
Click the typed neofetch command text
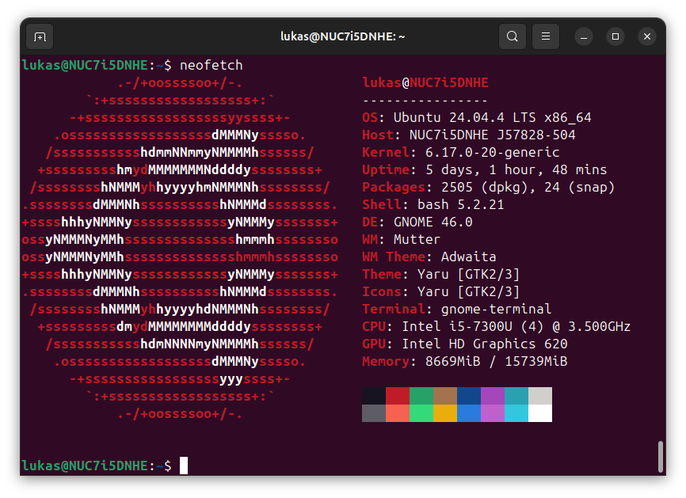pos(211,65)
